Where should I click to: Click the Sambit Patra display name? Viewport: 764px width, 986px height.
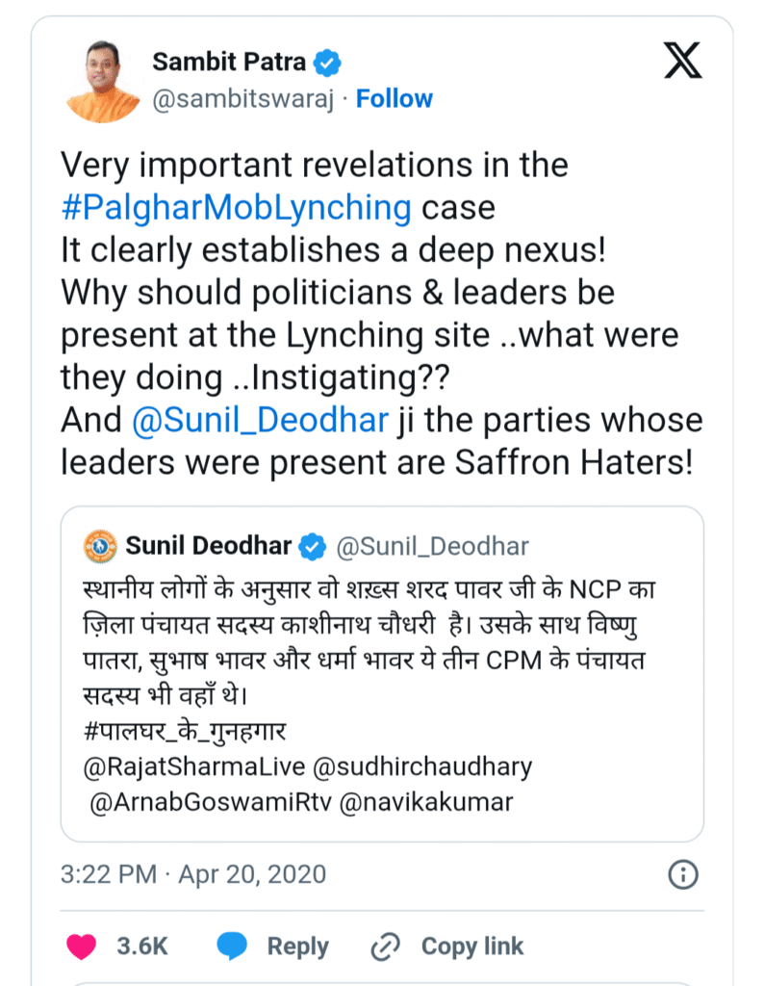[x=229, y=64]
